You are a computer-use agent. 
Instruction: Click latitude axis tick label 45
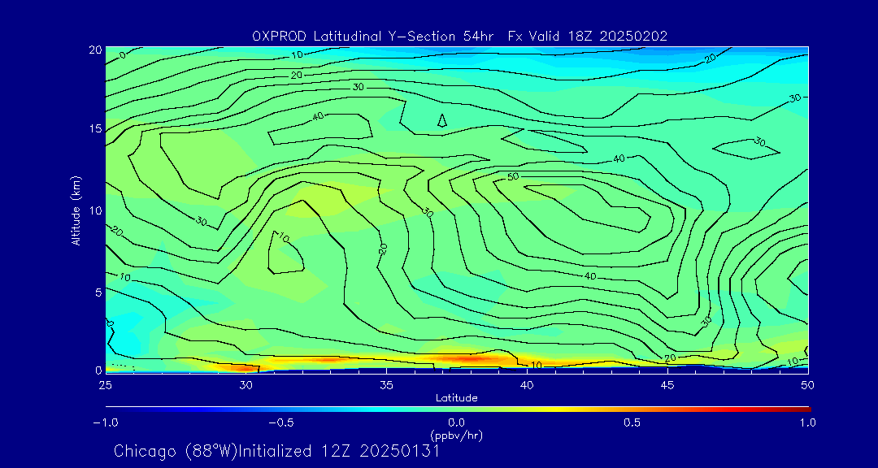click(x=667, y=385)
